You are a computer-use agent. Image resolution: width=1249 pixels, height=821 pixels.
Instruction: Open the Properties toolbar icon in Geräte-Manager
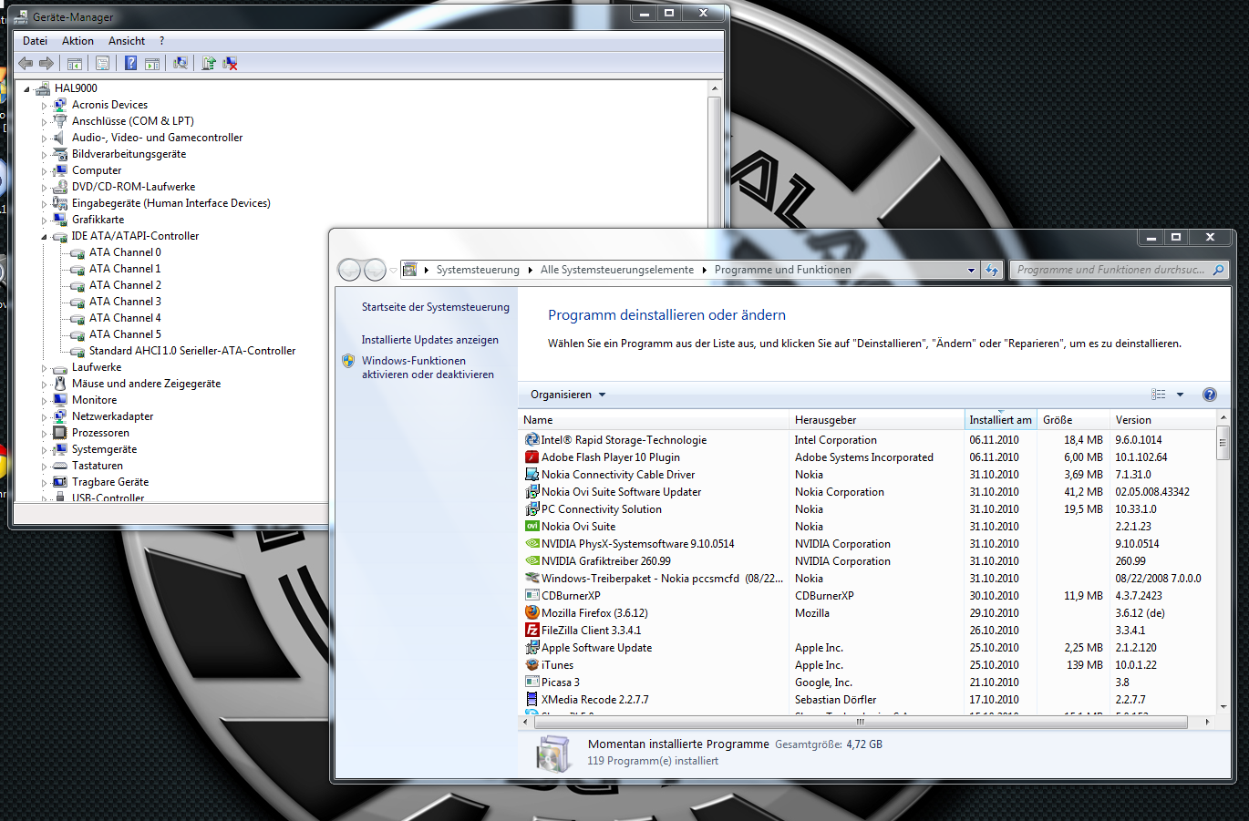[x=102, y=63]
